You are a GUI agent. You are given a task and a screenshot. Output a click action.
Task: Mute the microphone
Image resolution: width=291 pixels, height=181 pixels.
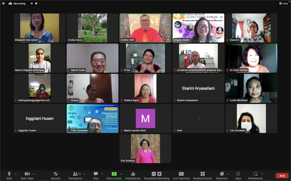(9, 174)
